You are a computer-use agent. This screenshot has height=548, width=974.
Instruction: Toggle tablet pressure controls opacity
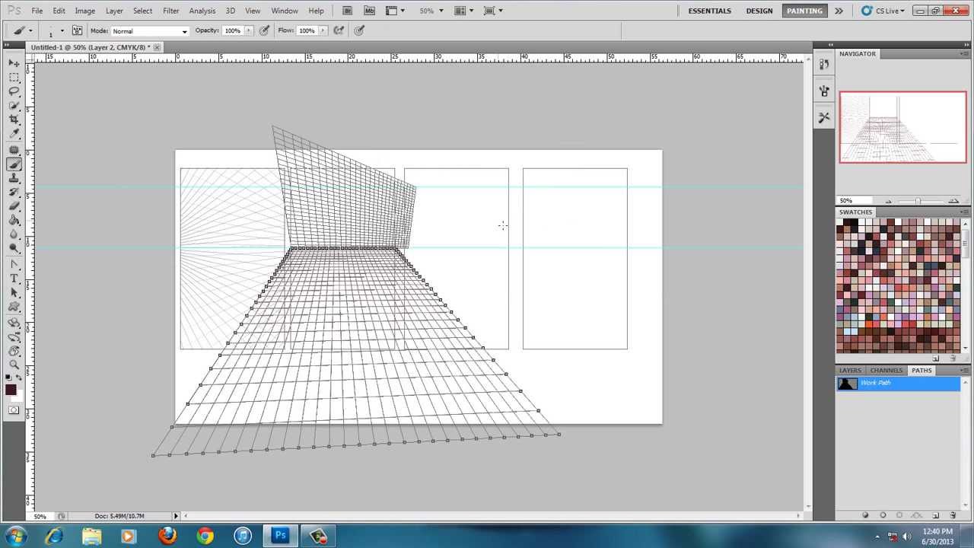265,30
